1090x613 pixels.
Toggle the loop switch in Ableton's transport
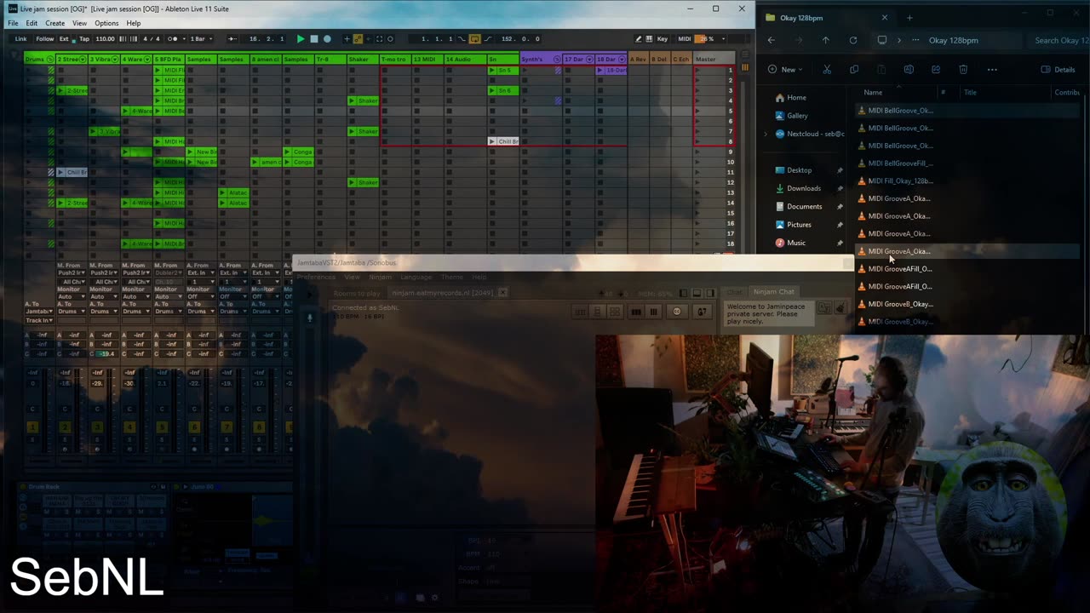(474, 38)
